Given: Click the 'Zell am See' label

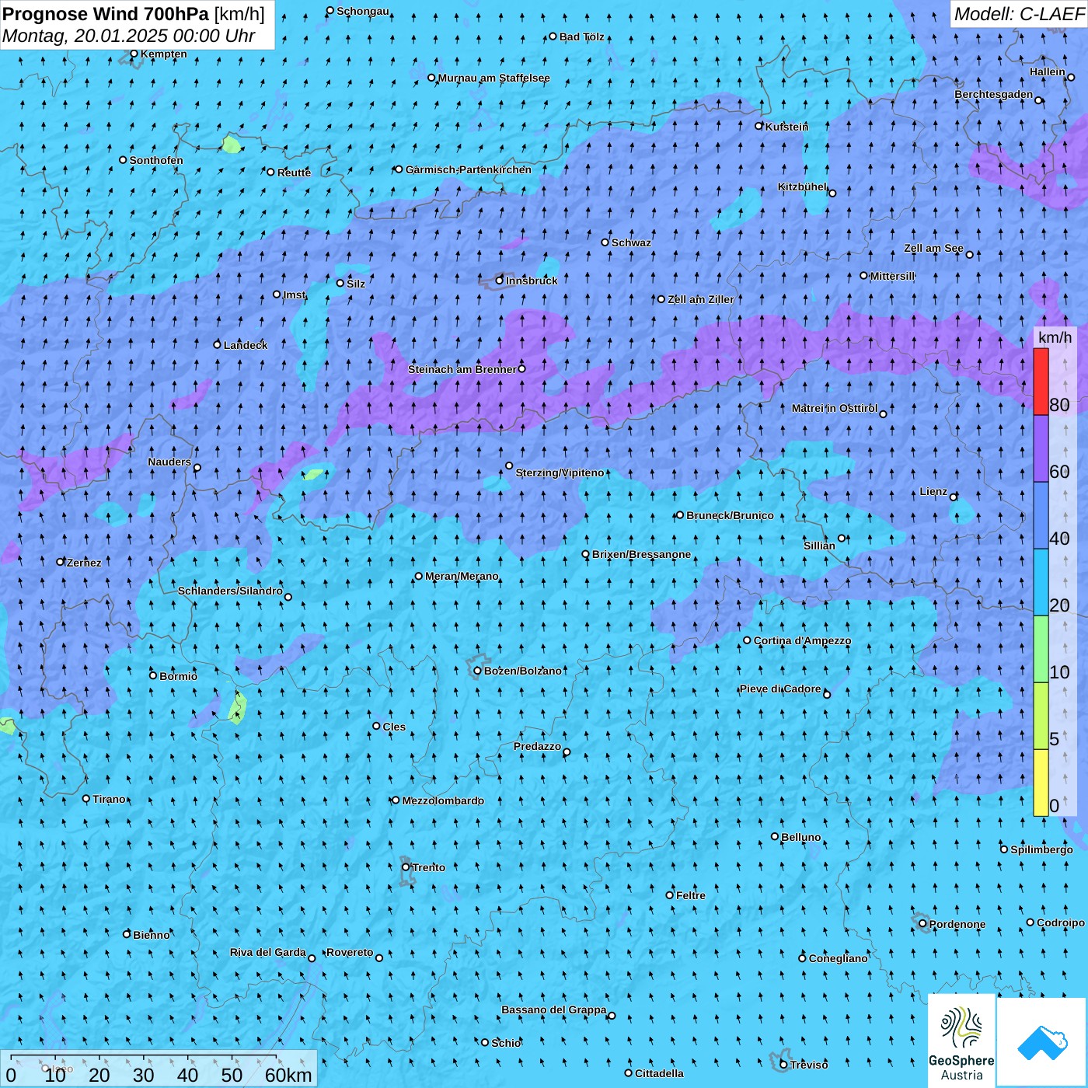Looking at the screenshot, I should [x=933, y=249].
